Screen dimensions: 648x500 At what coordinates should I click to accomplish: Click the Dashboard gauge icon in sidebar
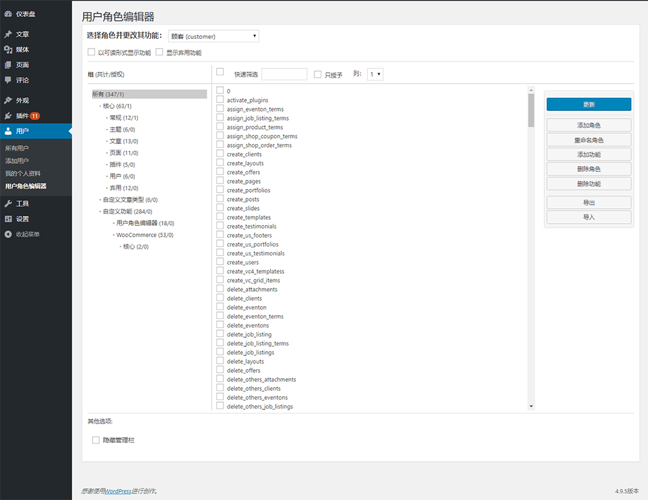click(8, 14)
